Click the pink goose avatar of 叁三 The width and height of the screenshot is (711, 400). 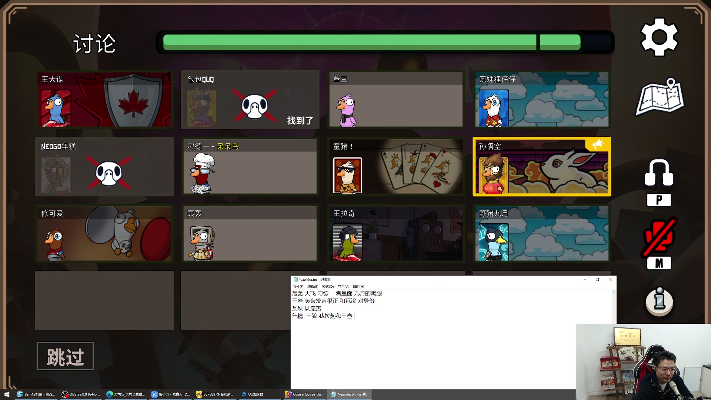tap(347, 110)
